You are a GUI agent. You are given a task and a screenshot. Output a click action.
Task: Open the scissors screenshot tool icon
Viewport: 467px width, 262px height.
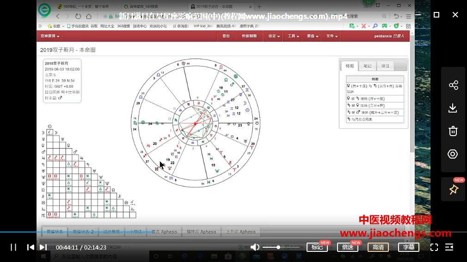[x=363, y=26]
